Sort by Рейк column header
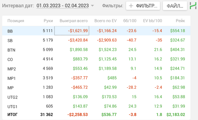The image size is (198, 120). [x=180, y=21]
